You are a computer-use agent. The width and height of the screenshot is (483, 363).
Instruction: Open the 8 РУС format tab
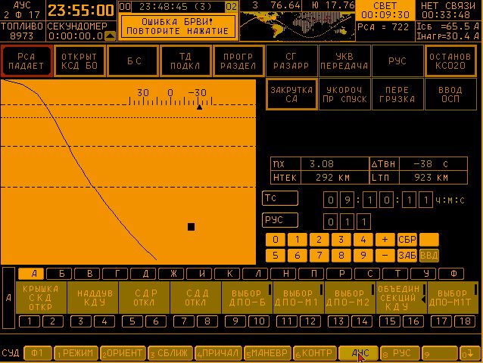pos(400,353)
